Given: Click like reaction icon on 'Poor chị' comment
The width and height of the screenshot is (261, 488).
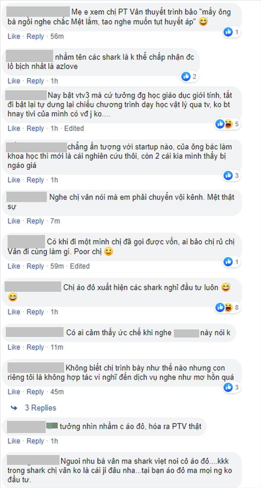Looking at the screenshot, I should [x=228, y=262].
